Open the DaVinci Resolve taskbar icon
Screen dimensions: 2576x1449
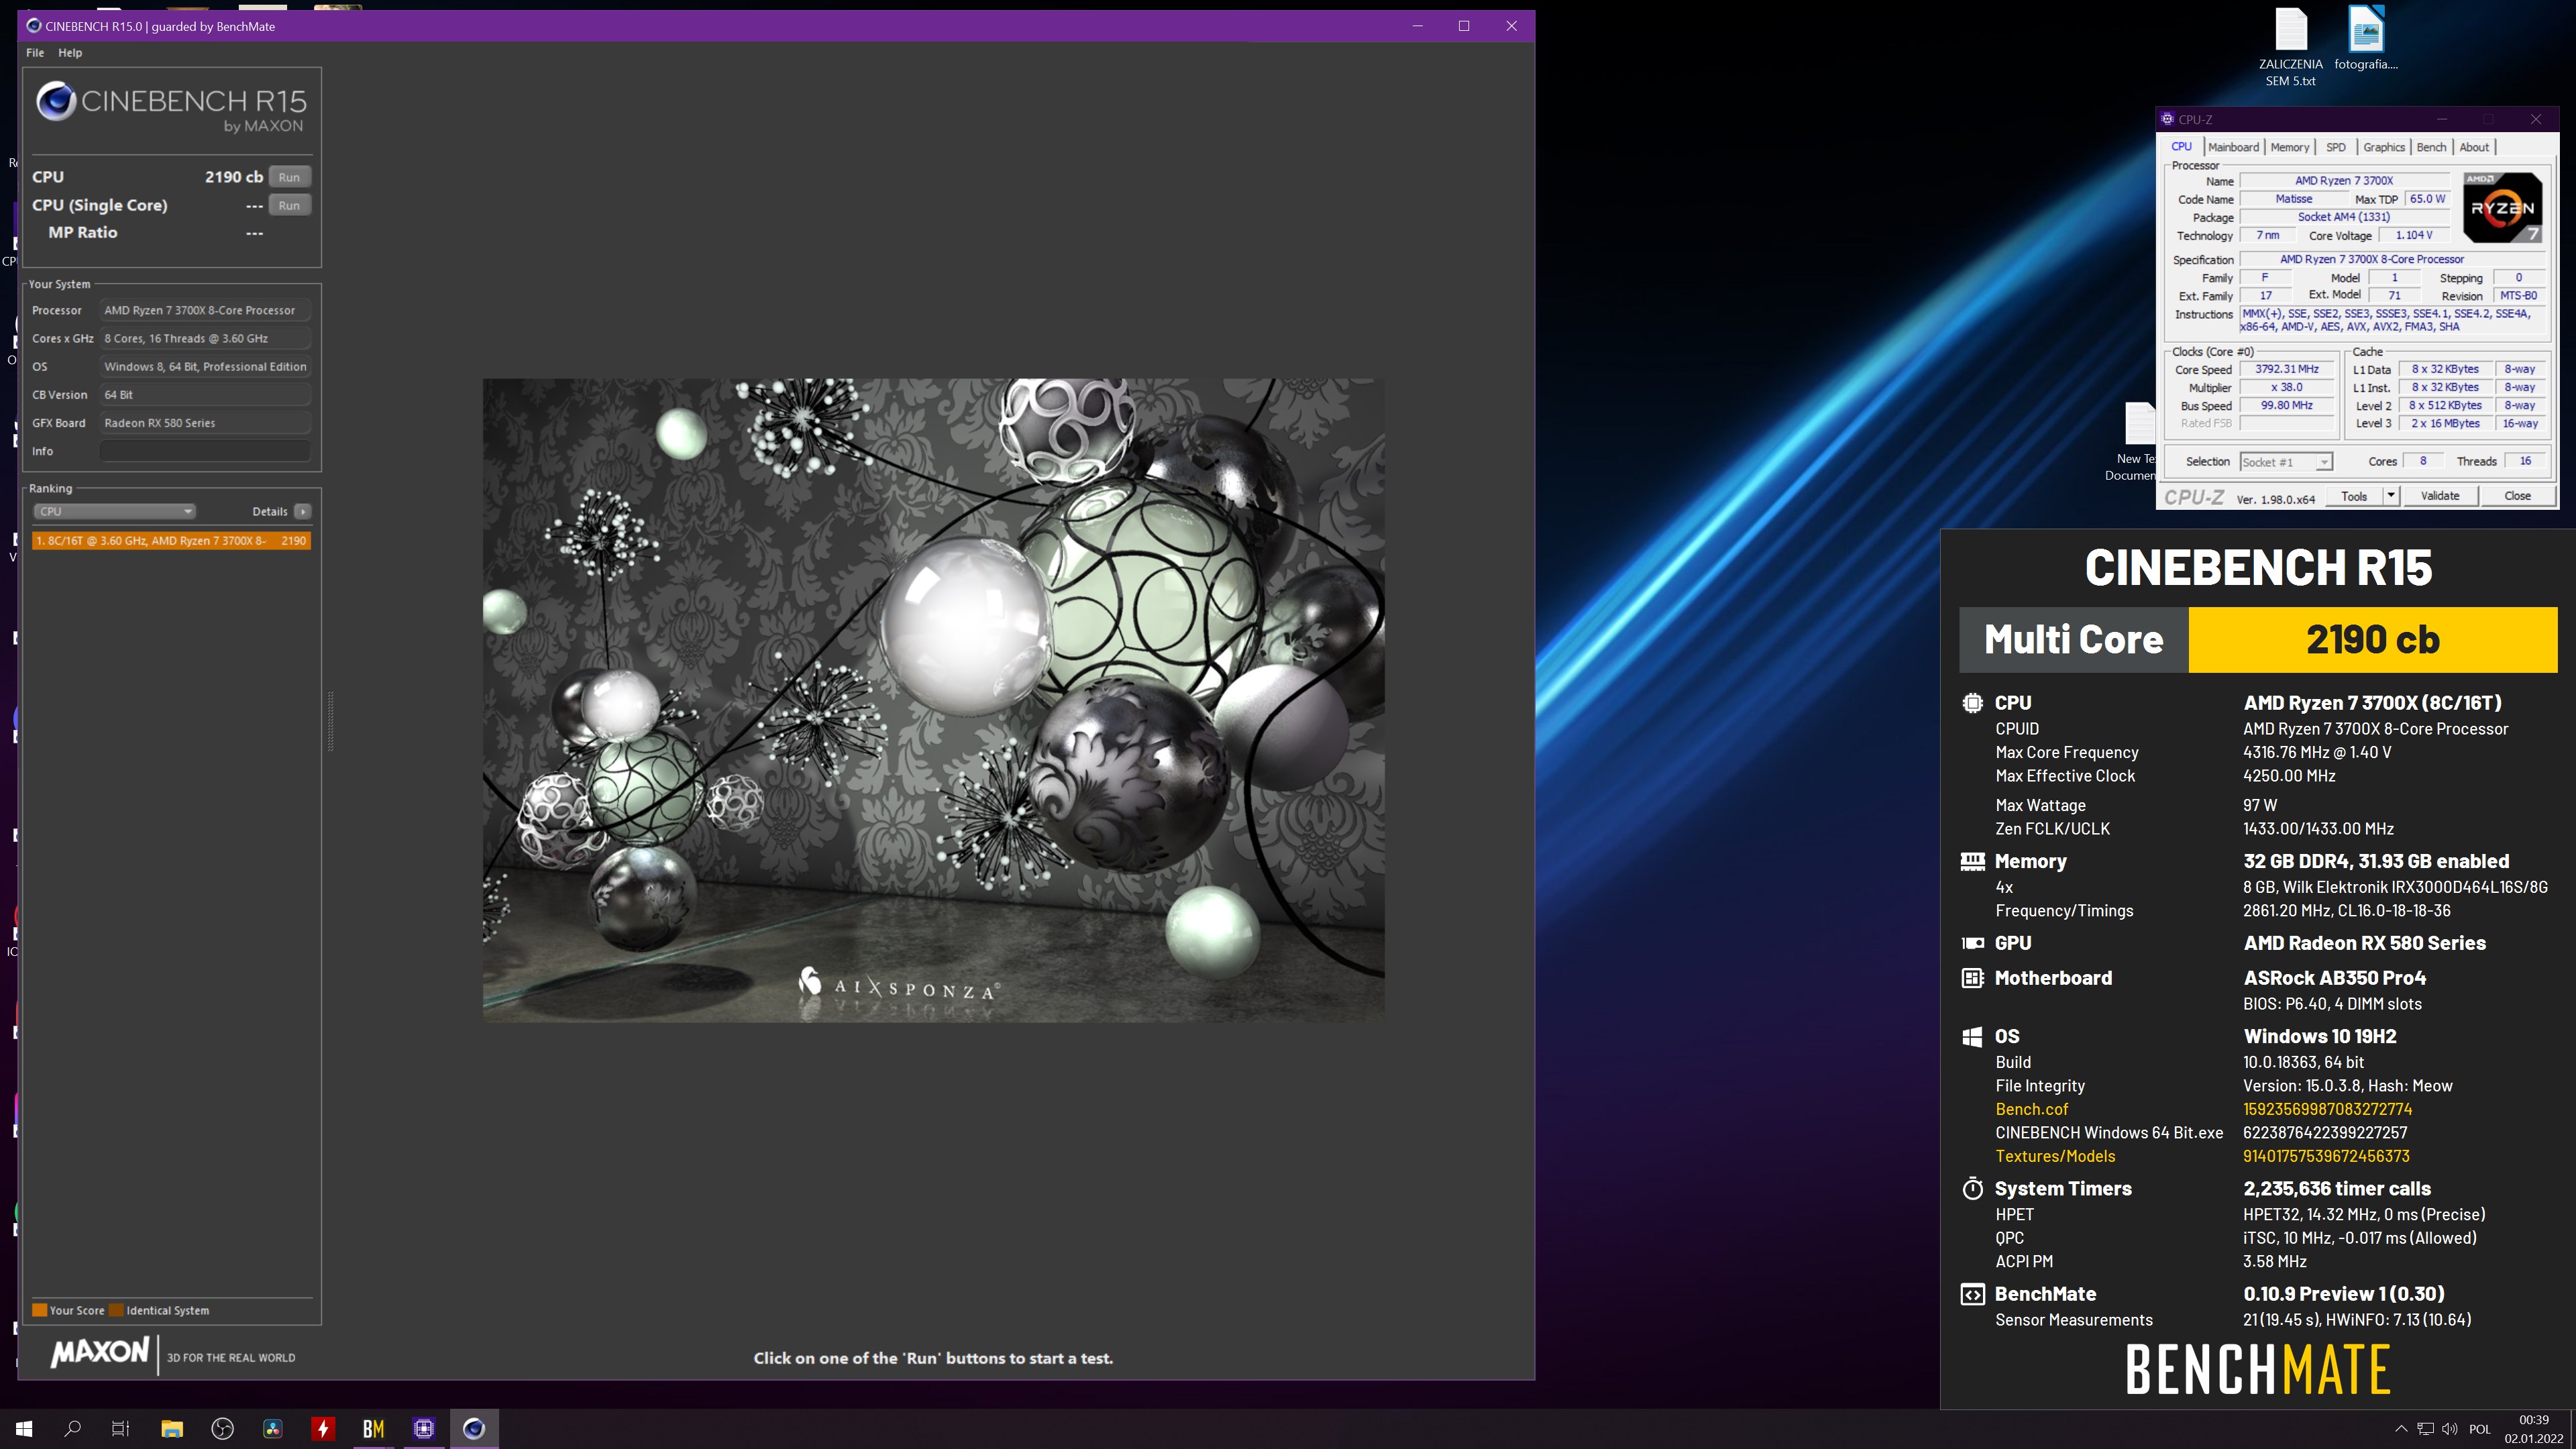(272, 1429)
